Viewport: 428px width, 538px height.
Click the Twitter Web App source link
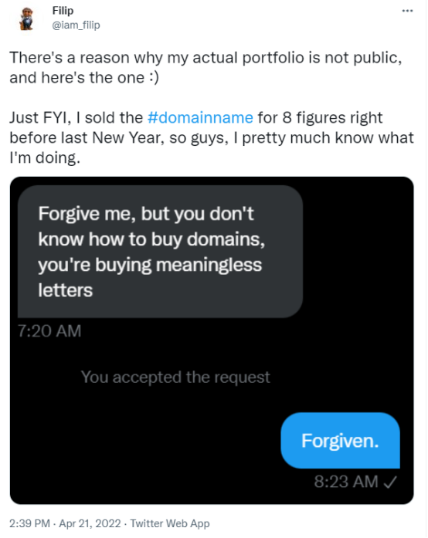(170, 523)
